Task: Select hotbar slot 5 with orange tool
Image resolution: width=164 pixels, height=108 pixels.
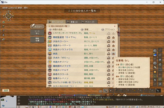Action: click(x=135, y=91)
